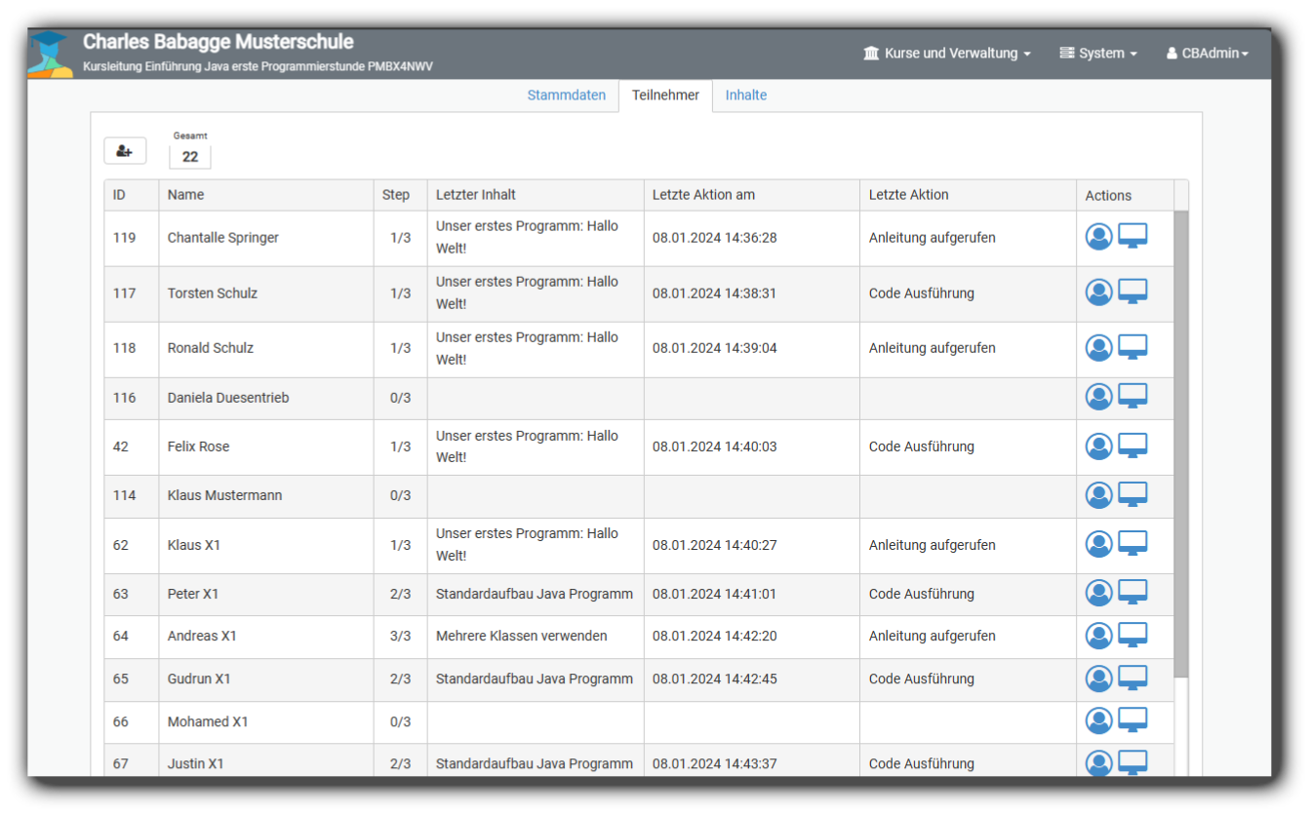Click the Name column header
The height and width of the screenshot is (816, 1311).
click(186, 195)
